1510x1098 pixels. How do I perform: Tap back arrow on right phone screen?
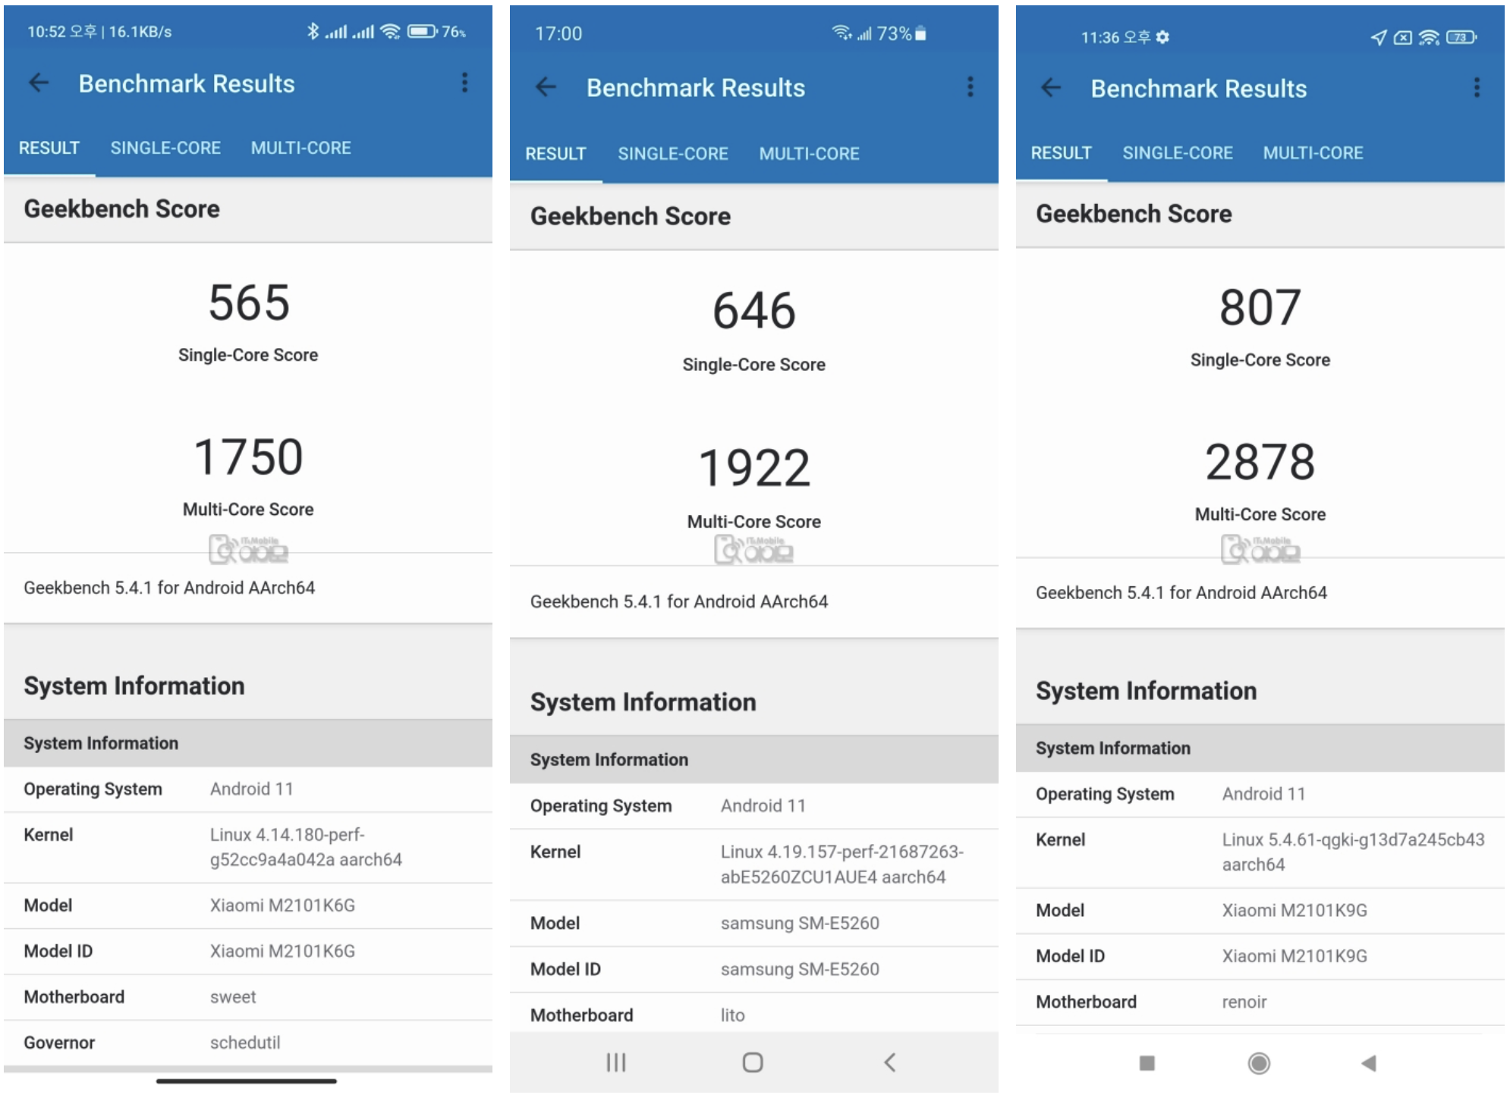(1051, 88)
